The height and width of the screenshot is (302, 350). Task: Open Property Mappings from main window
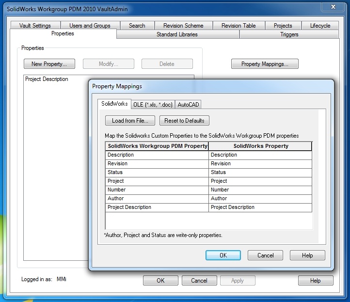pyautogui.click(x=265, y=64)
